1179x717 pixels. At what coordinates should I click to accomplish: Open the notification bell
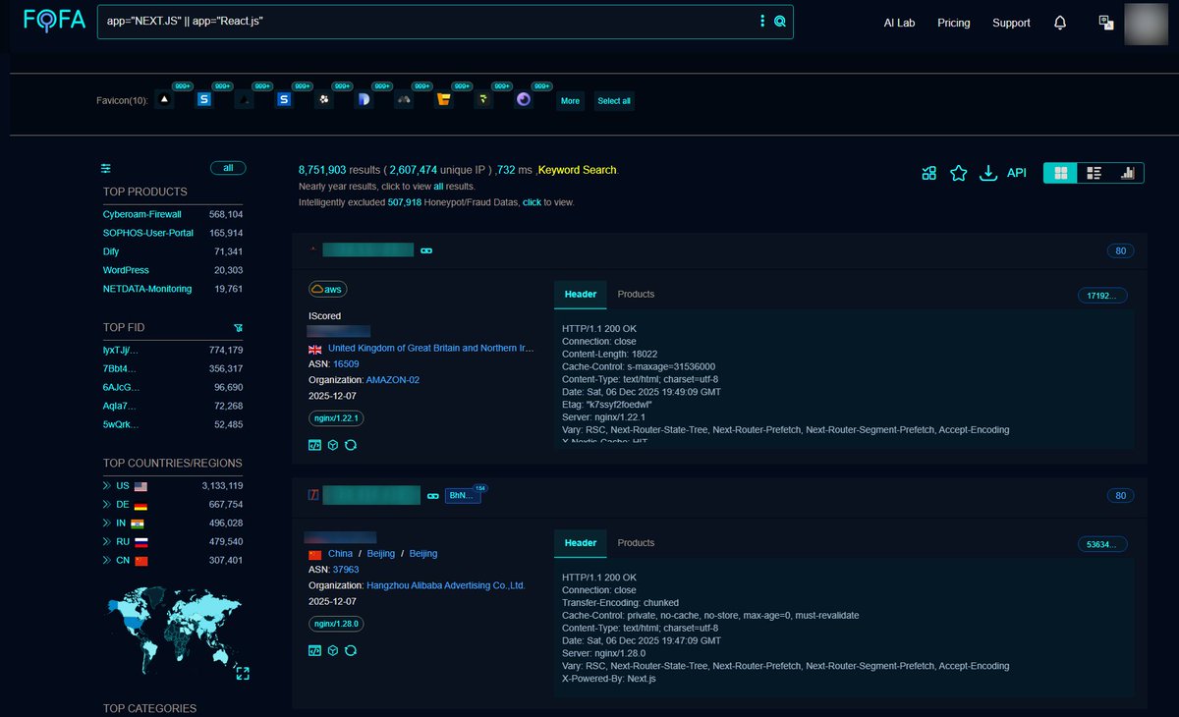1060,23
